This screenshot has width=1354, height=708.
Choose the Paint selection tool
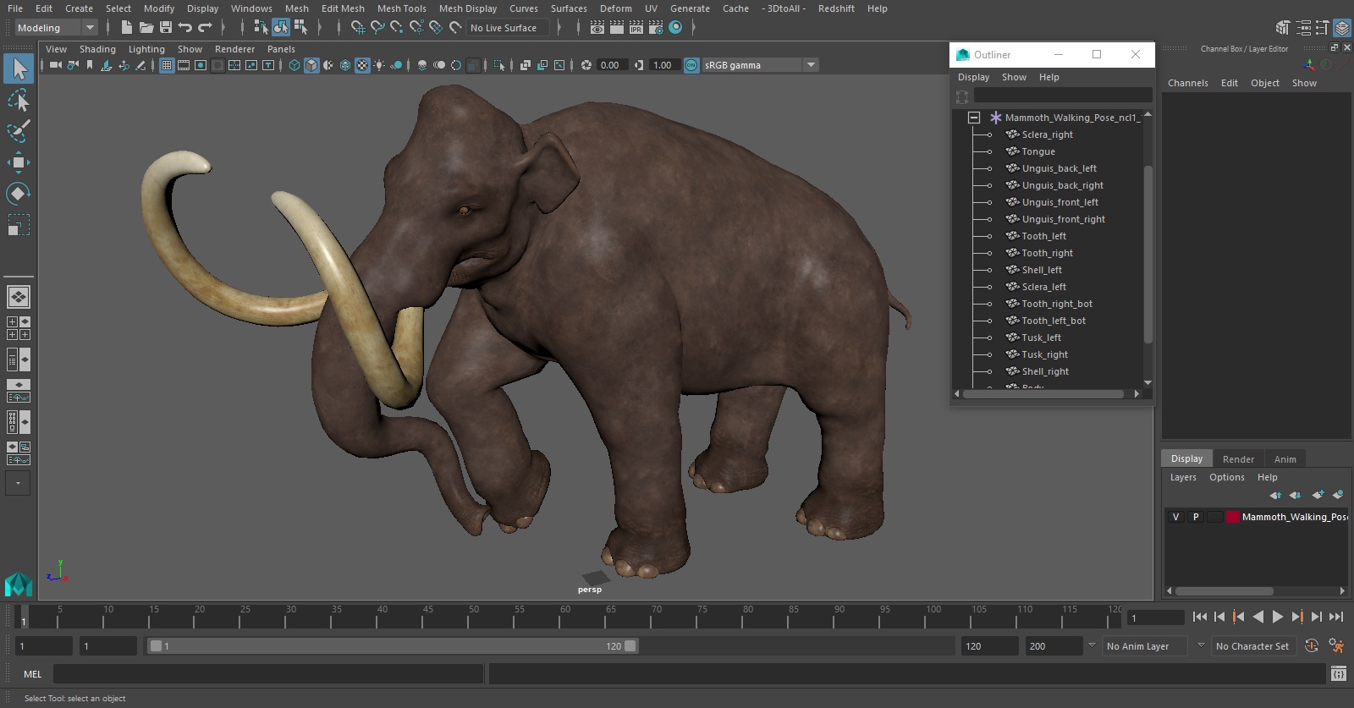coord(19,131)
